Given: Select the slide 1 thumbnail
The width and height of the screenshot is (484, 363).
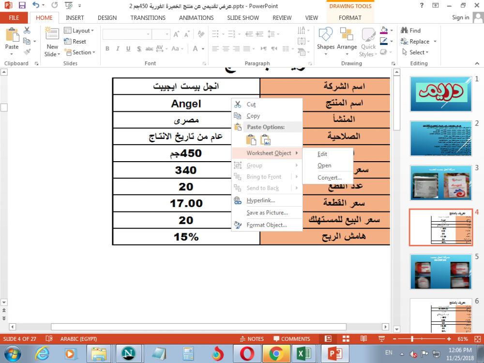Looking at the screenshot, I should click(441, 94).
